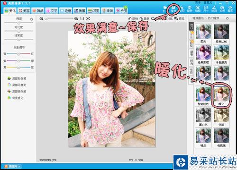Set view to 1:1 actual size
The height and width of the screenshot is (170, 237).
(x=82, y=18)
